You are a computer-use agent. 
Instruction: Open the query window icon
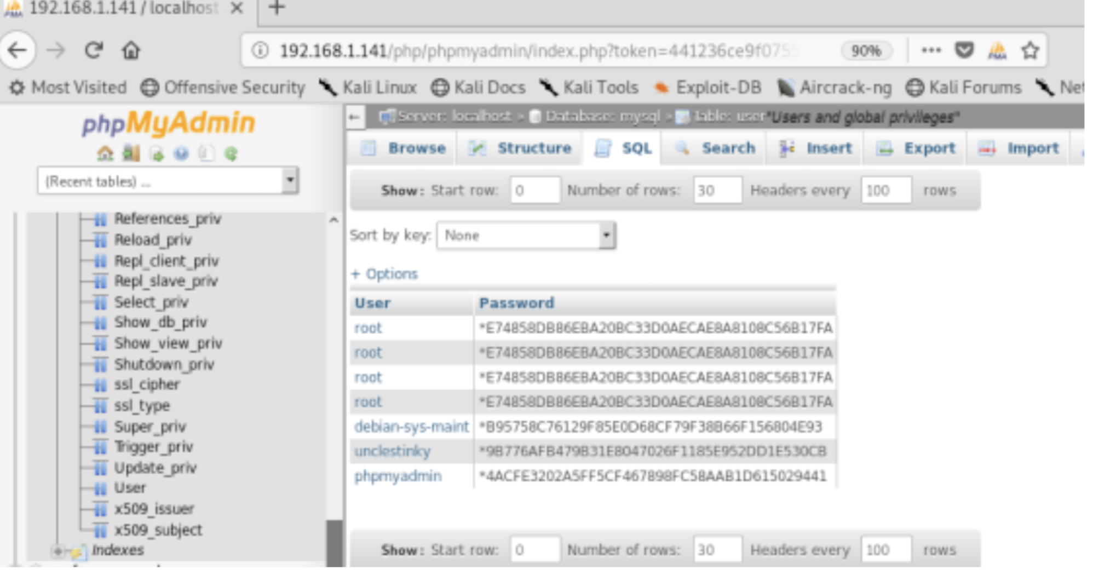[x=157, y=154]
